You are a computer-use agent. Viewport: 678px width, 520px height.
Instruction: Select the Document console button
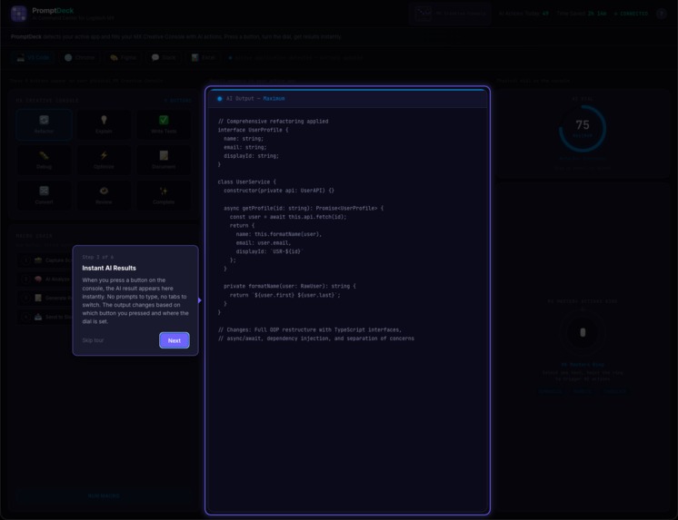[x=164, y=160]
